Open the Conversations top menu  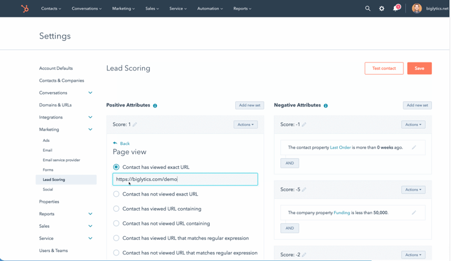click(87, 8)
